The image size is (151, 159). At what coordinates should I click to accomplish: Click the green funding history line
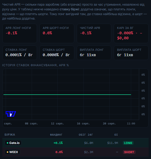pos(67,95)
